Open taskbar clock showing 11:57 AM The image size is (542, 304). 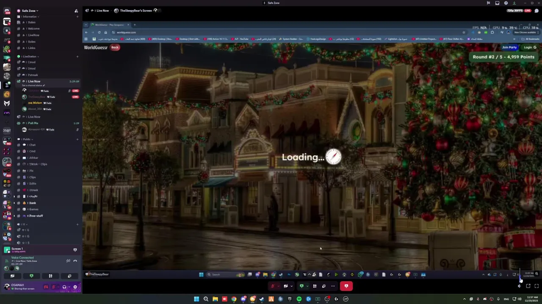531,299
